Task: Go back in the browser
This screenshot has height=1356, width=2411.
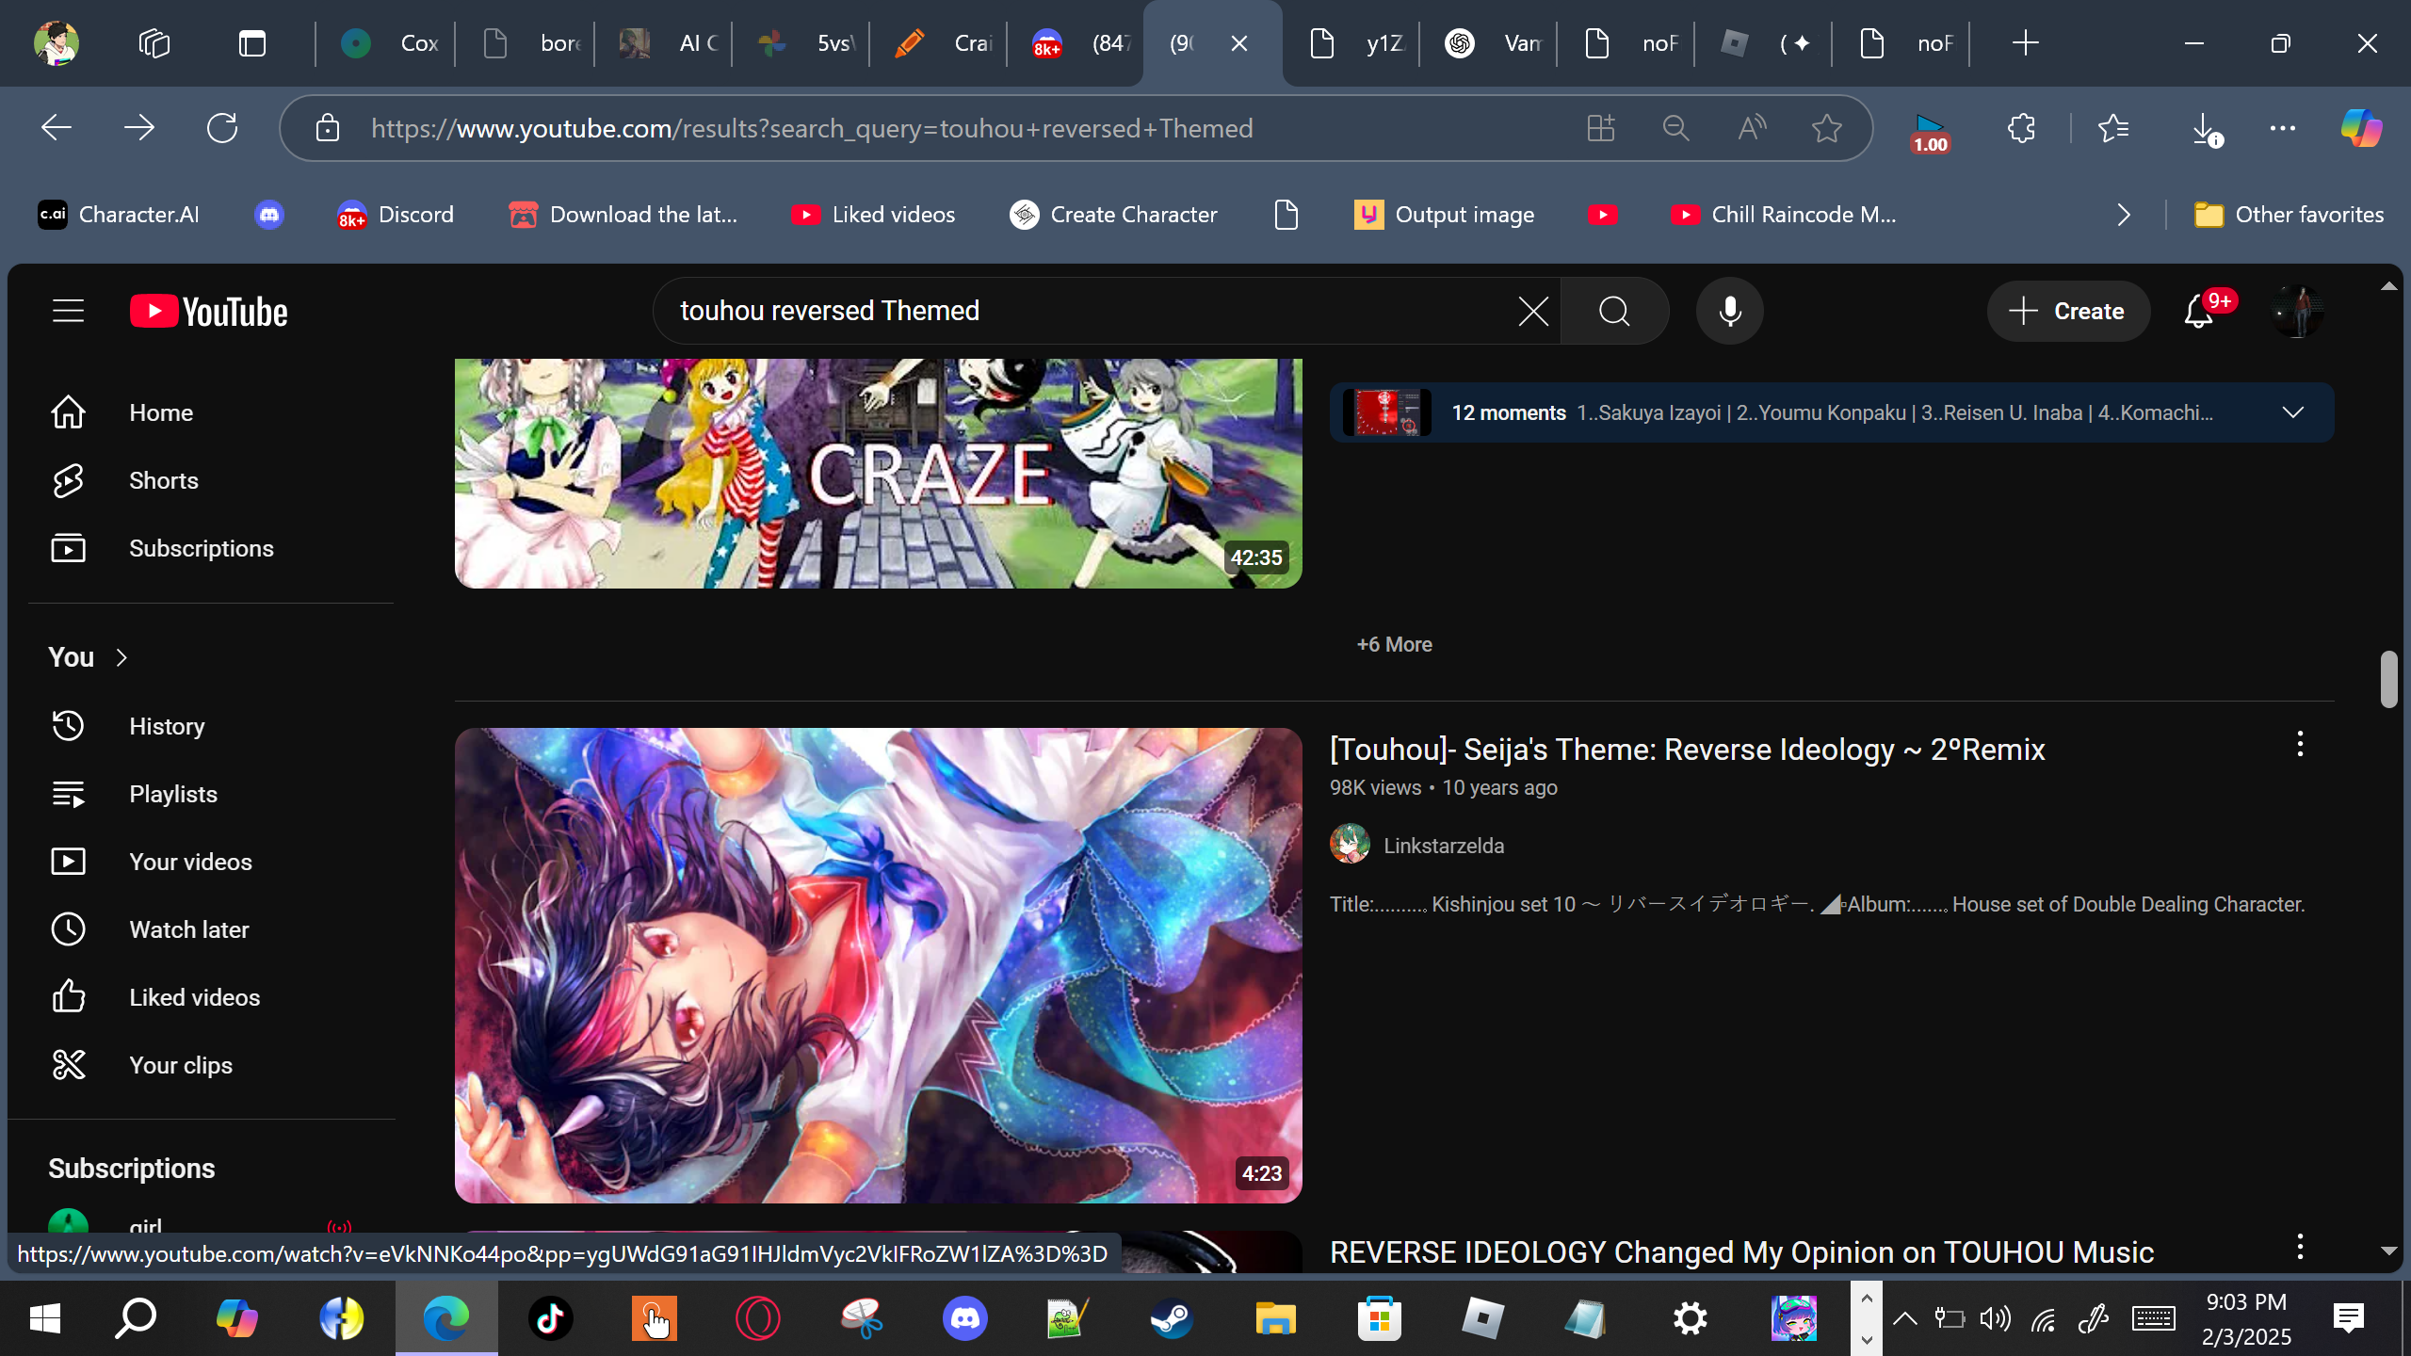Action: pos(57,128)
